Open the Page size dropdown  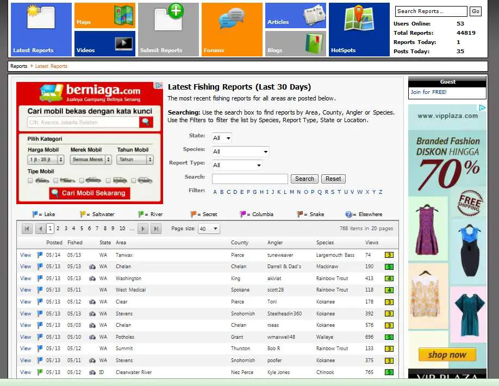[209, 229]
